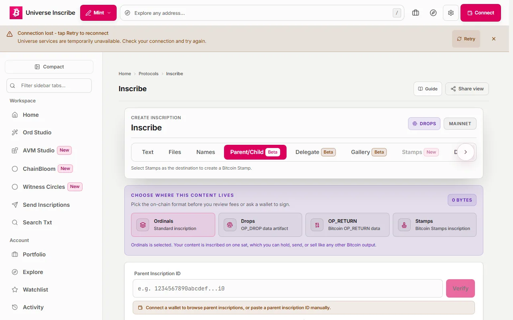513x320 pixels.
Task: Switch to the Gallery tab
Action: (x=369, y=152)
